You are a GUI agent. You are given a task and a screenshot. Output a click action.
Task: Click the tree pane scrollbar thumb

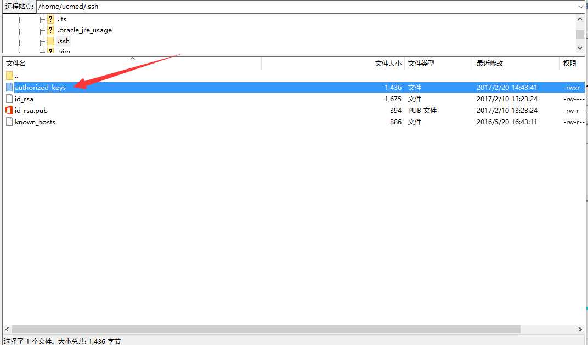click(580, 34)
